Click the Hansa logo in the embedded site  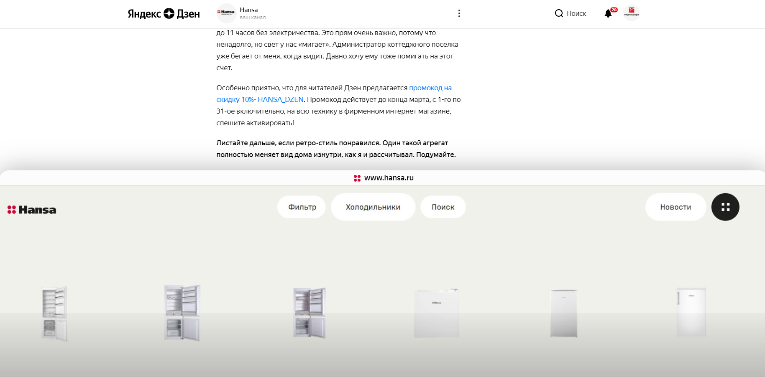click(x=32, y=210)
